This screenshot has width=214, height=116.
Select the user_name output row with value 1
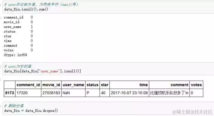tap(18, 27)
